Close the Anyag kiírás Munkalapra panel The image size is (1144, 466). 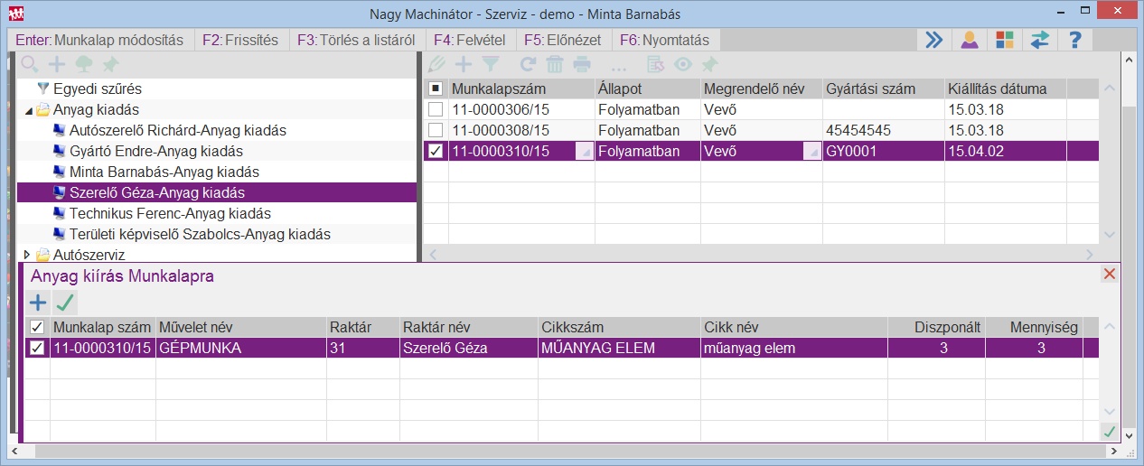[1110, 274]
